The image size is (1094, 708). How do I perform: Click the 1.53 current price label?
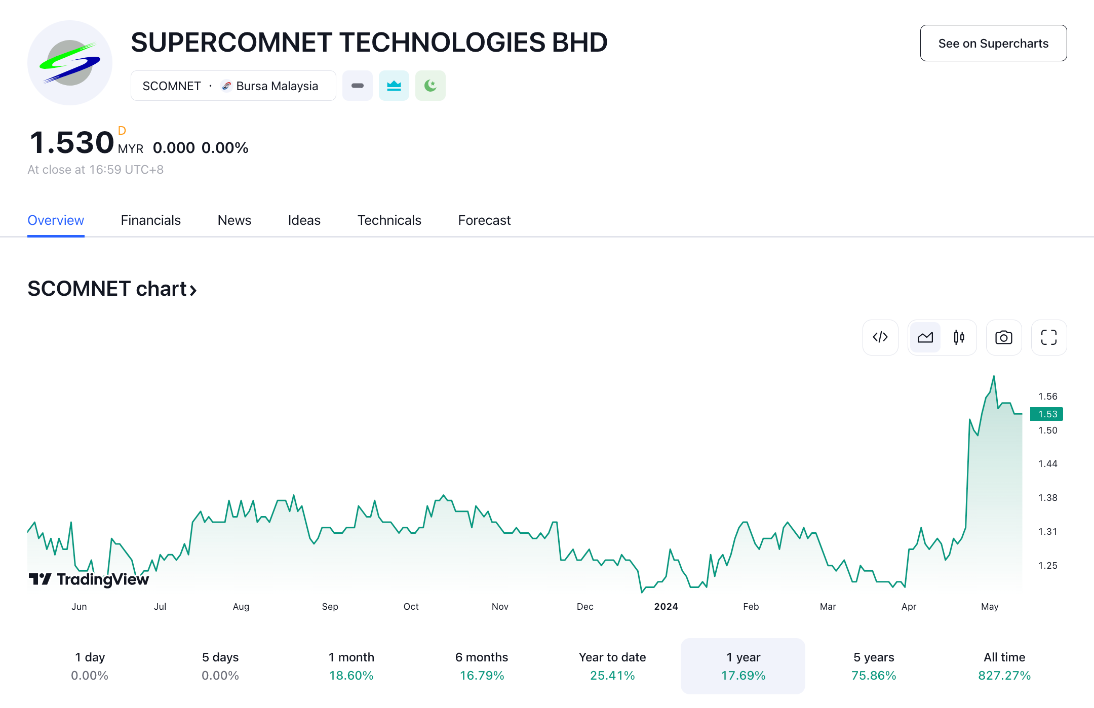click(x=1047, y=414)
